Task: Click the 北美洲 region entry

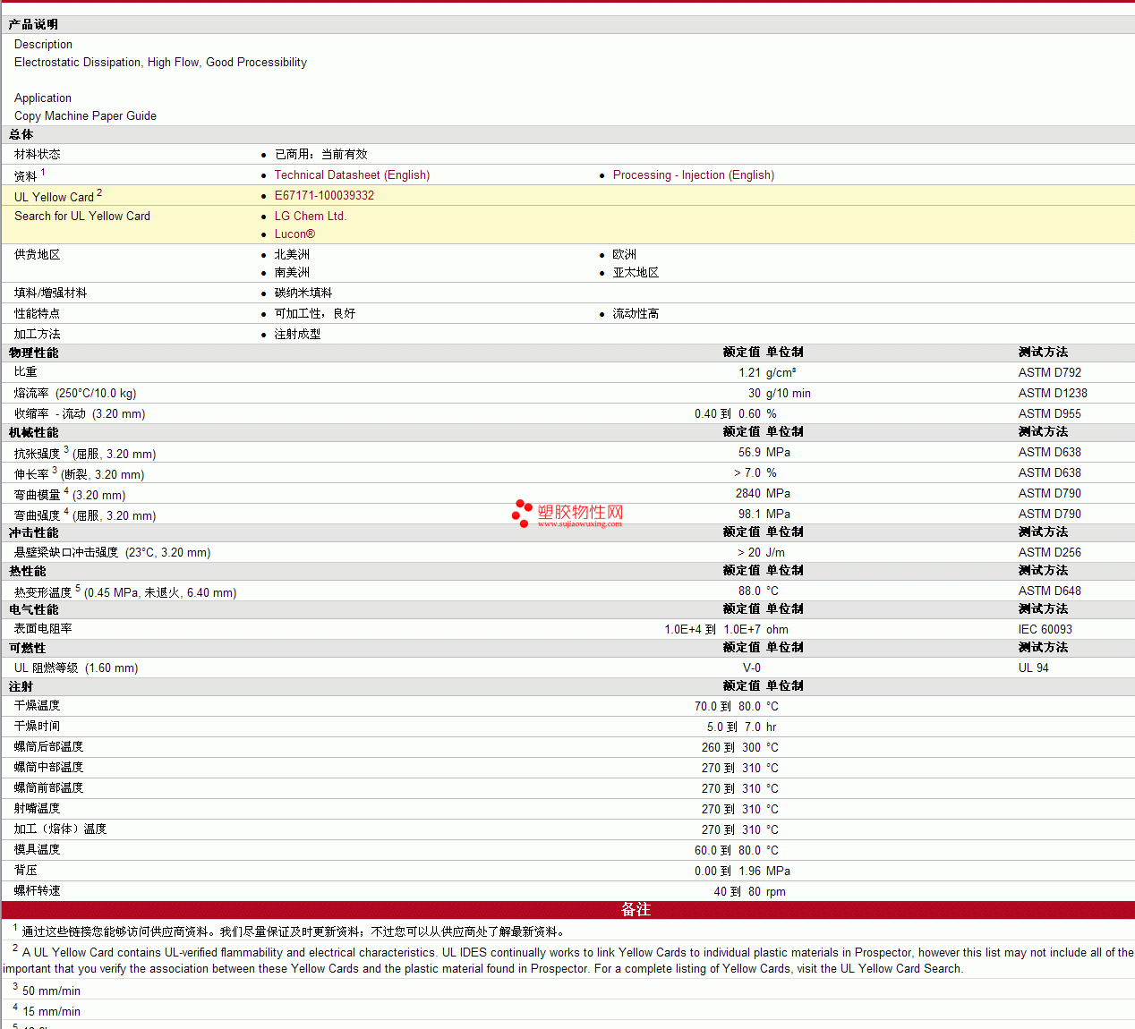Action: pos(292,255)
